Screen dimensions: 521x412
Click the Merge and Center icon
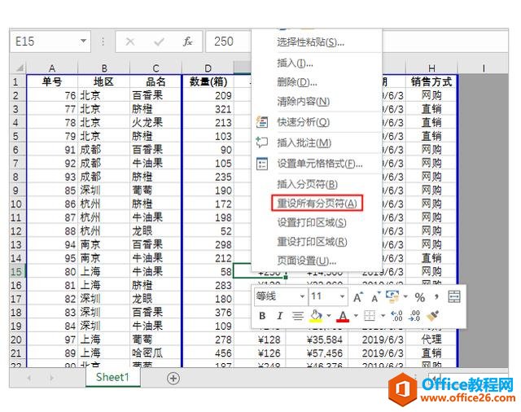click(x=454, y=296)
